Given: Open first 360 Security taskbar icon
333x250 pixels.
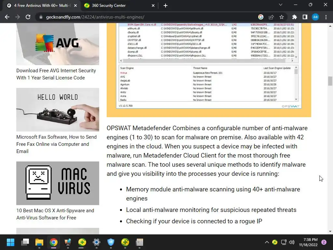Looking at the screenshot, I should click(x=82, y=242).
